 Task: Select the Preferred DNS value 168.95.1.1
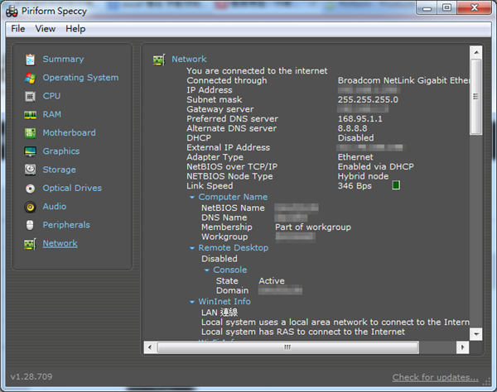[x=360, y=119]
